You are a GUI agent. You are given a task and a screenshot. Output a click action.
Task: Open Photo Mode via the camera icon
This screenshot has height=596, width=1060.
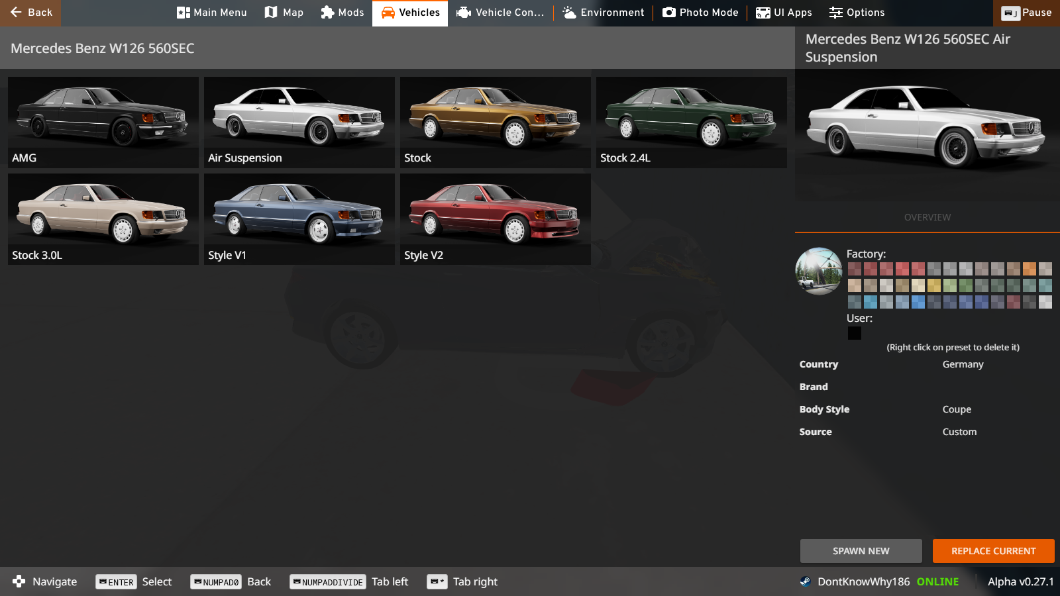pyautogui.click(x=669, y=13)
